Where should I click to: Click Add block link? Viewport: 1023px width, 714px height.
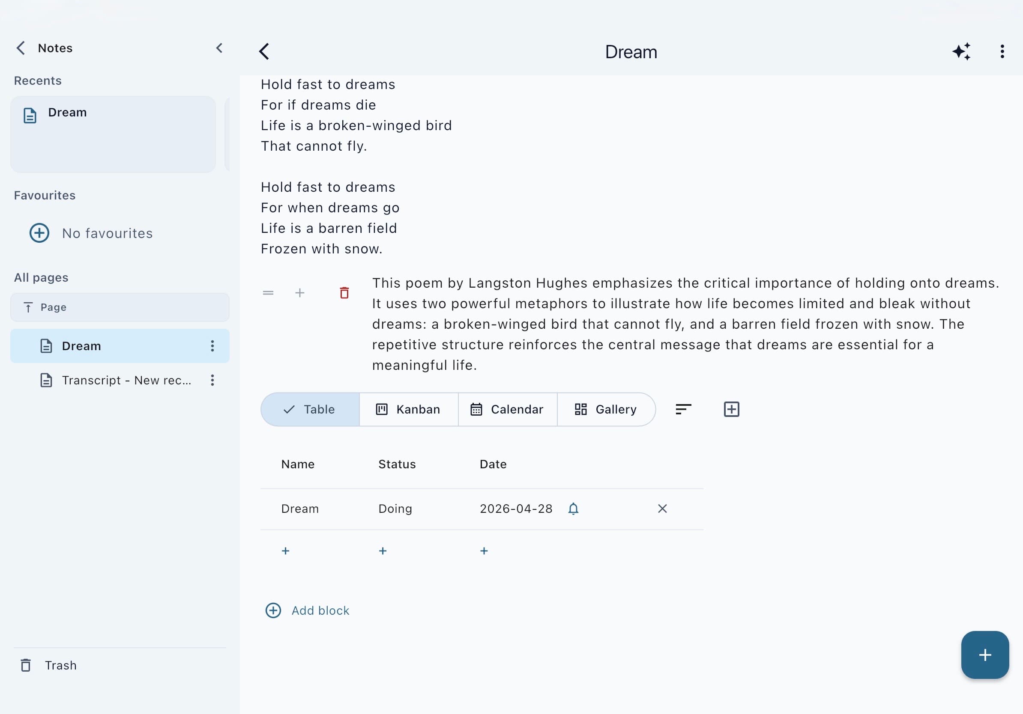[x=308, y=611]
